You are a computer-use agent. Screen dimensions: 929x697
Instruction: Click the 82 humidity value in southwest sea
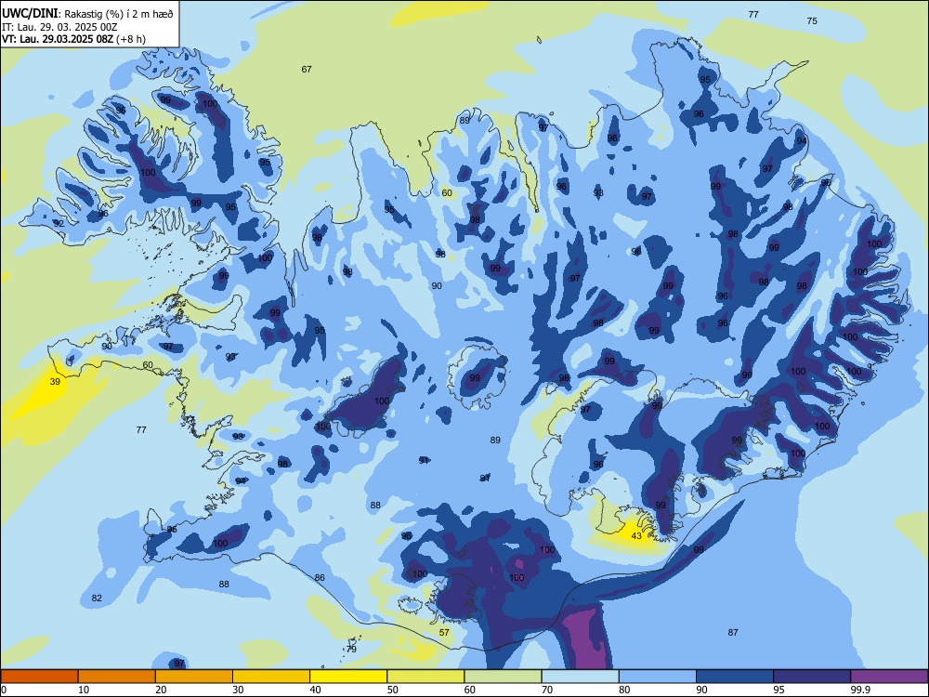(x=97, y=598)
